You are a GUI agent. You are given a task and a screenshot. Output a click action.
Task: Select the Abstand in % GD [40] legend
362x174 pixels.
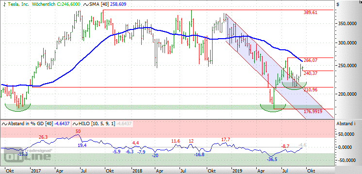coord(30,124)
